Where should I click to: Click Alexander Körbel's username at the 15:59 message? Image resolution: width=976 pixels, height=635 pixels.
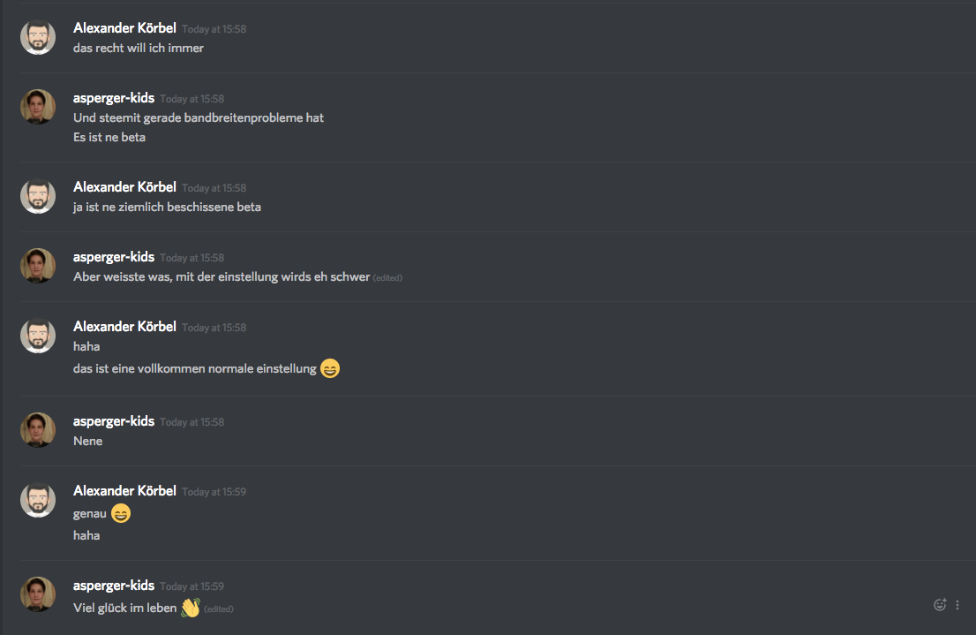pyautogui.click(x=124, y=491)
